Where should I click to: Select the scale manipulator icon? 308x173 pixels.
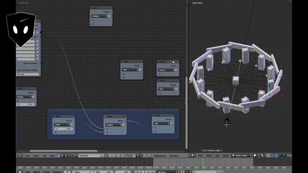pyautogui.click(x=284, y=155)
